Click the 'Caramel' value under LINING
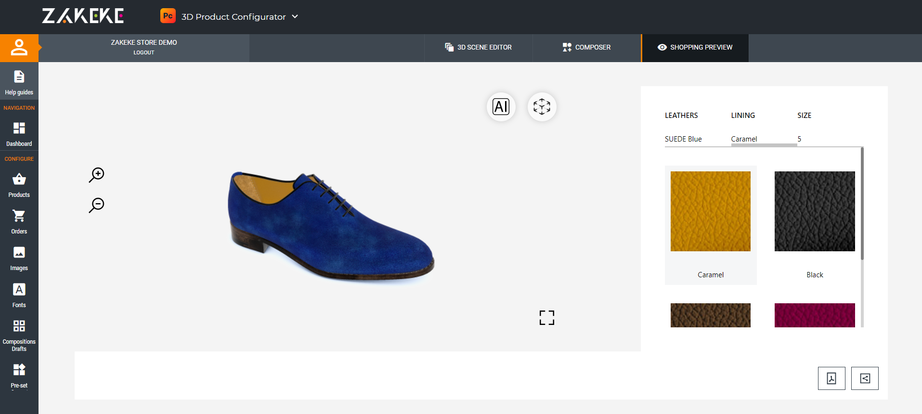Screen dimensions: 922x414 click(744, 139)
